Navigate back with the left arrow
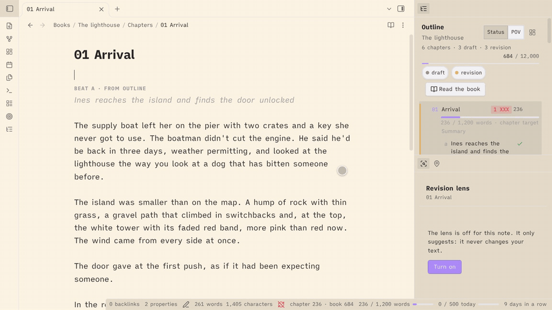 pyautogui.click(x=30, y=25)
